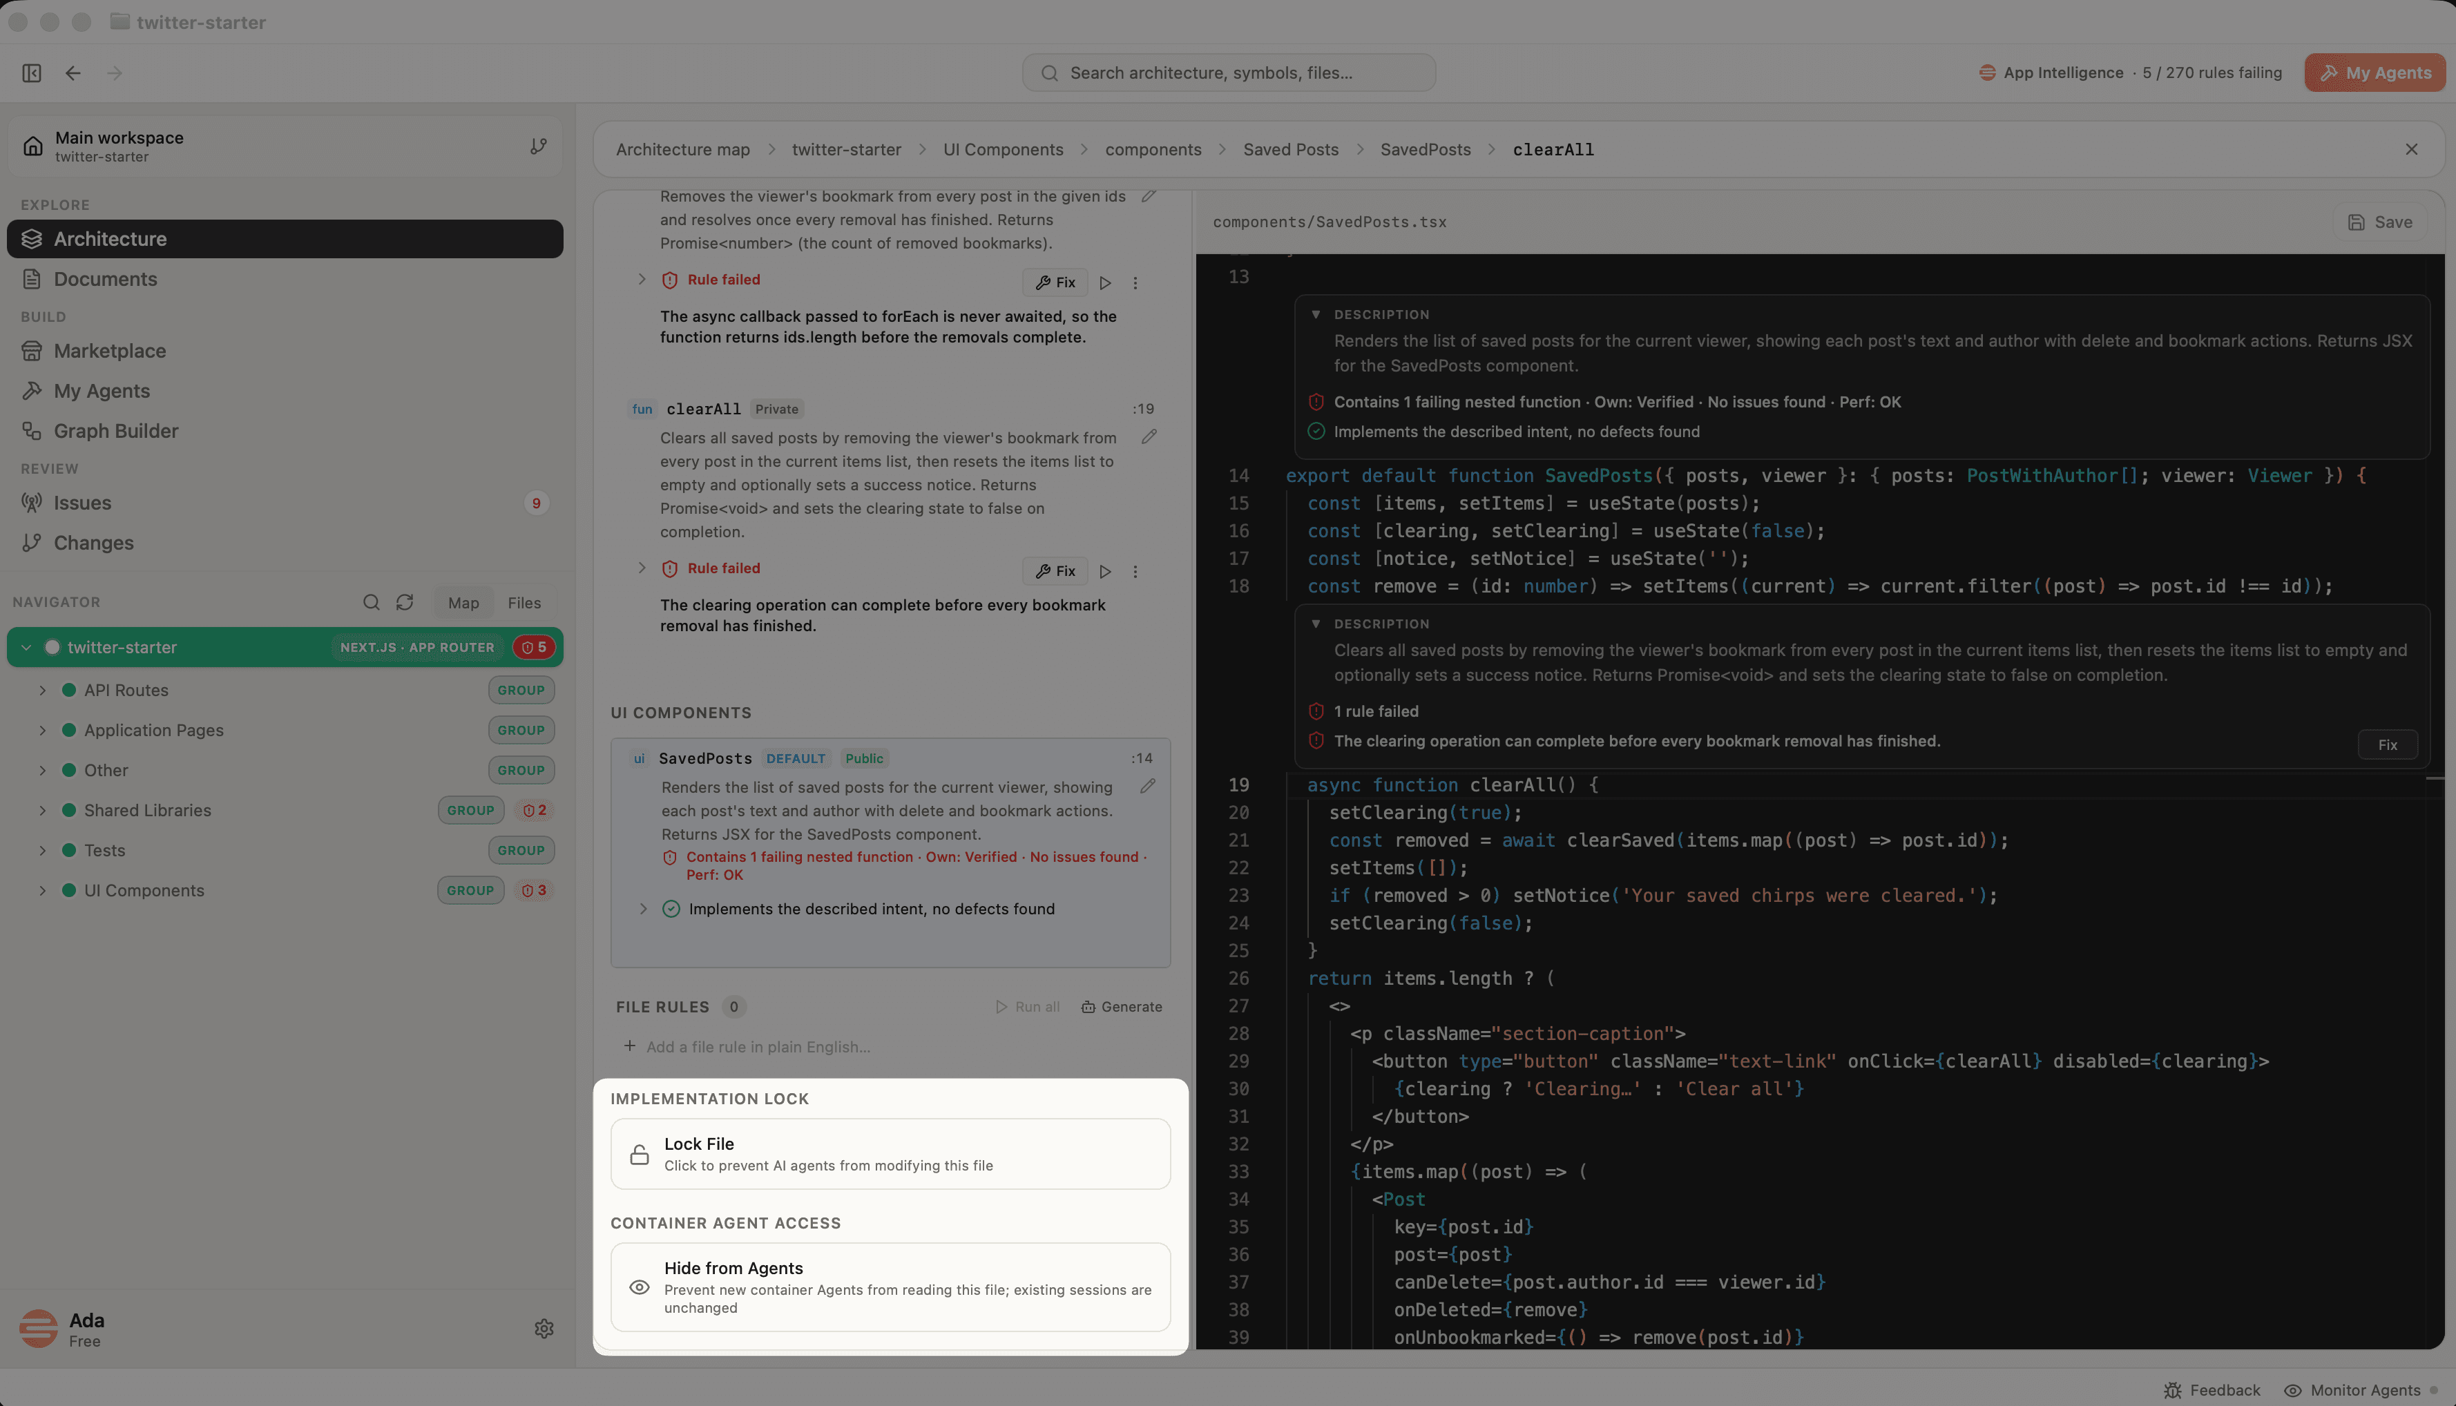The width and height of the screenshot is (2456, 1406).
Task: Run the clearAll rule play icon
Action: click(x=1105, y=572)
